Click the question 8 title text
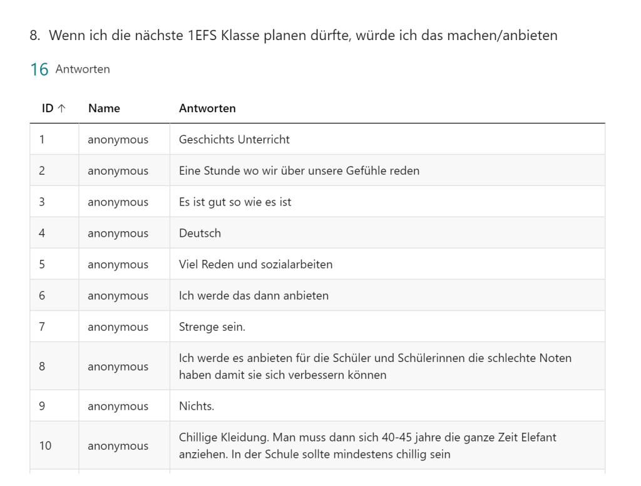Image resolution: width=641 pixels, height=486 pixels. tap(294, 36)
